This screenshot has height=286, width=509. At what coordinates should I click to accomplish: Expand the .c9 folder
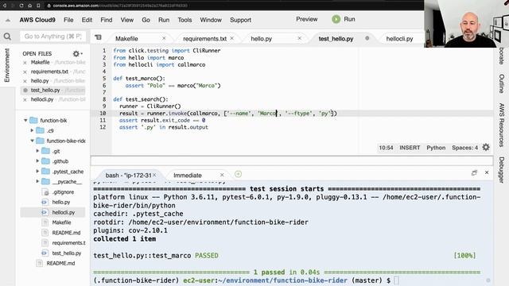(32, 130)
